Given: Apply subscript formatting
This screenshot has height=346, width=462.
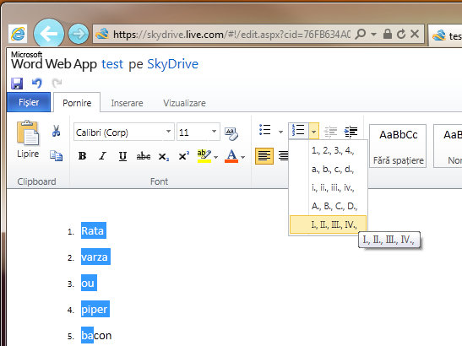Looking at the screenshot, I should coord(164,156).
